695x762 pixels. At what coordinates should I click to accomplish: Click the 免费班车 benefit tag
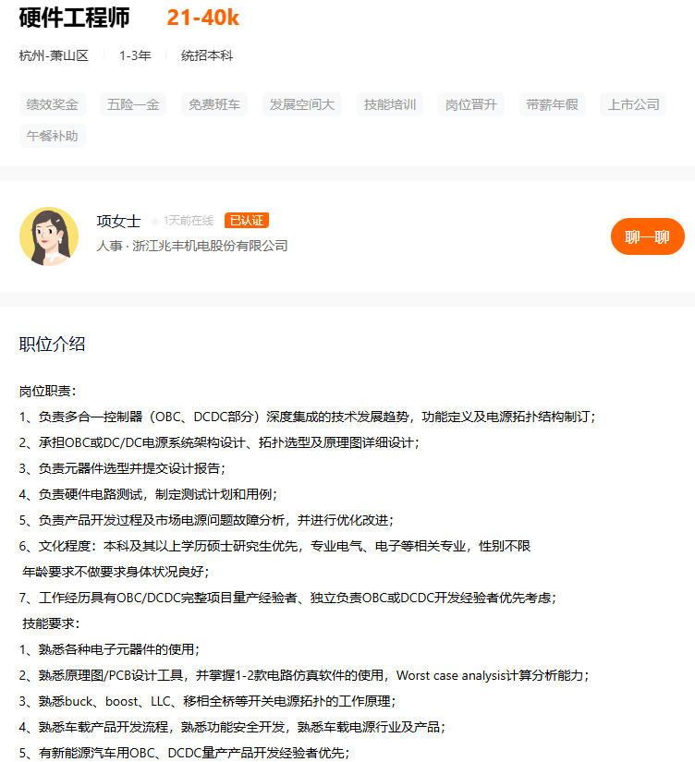point(214,104)
